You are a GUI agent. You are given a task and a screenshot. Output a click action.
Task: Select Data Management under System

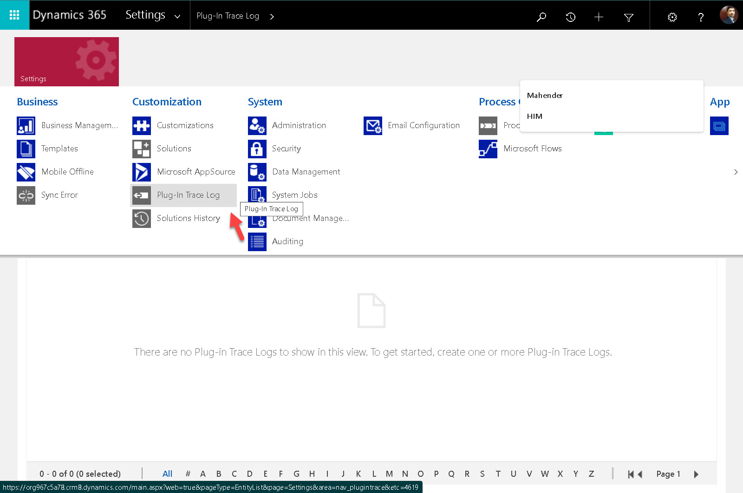(306, 172)
